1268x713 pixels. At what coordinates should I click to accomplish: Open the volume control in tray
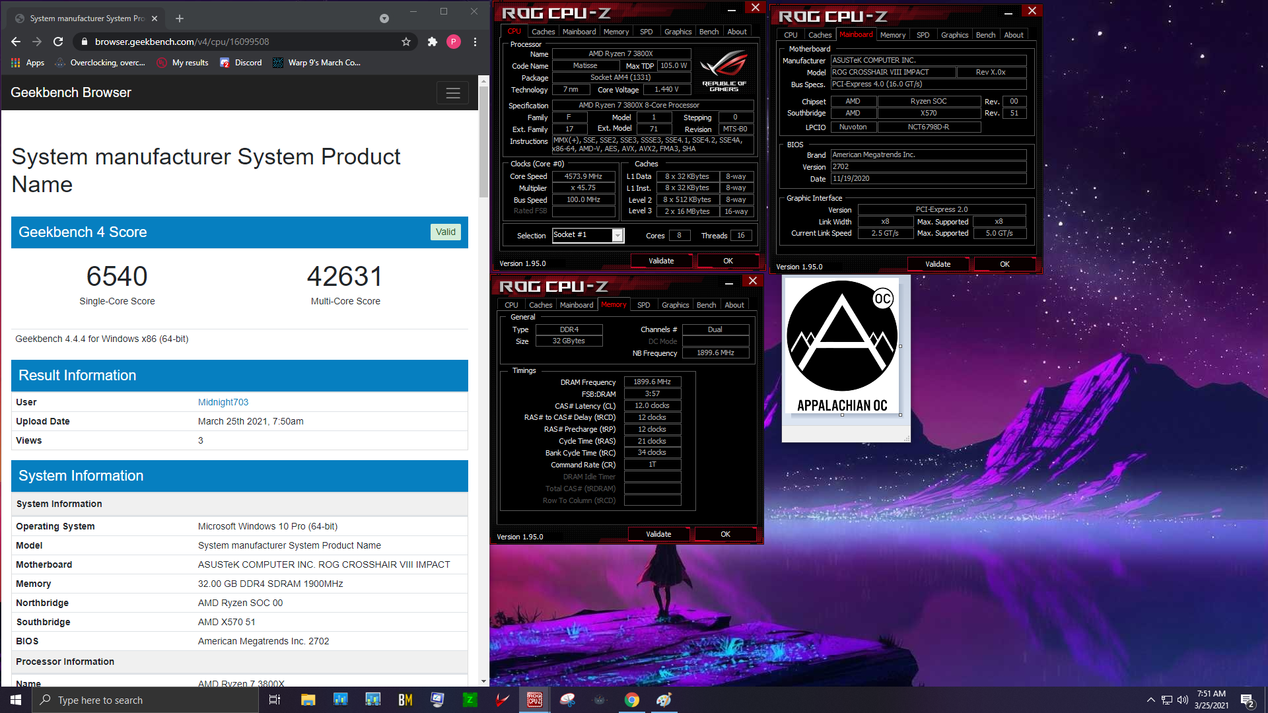pyautogui.click(x=1182, y=700)
